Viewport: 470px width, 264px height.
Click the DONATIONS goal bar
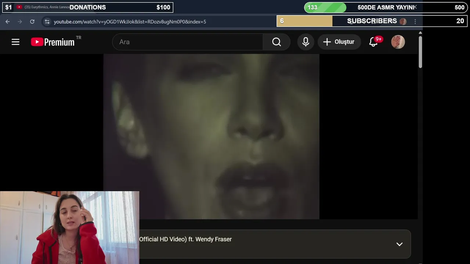pyautogui.click(x=88, y=7)
